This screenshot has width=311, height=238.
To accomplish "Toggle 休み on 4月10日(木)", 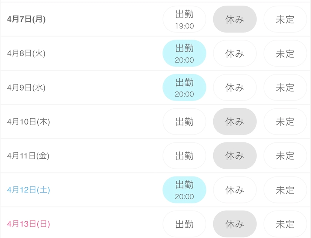I will pos(235,122).
